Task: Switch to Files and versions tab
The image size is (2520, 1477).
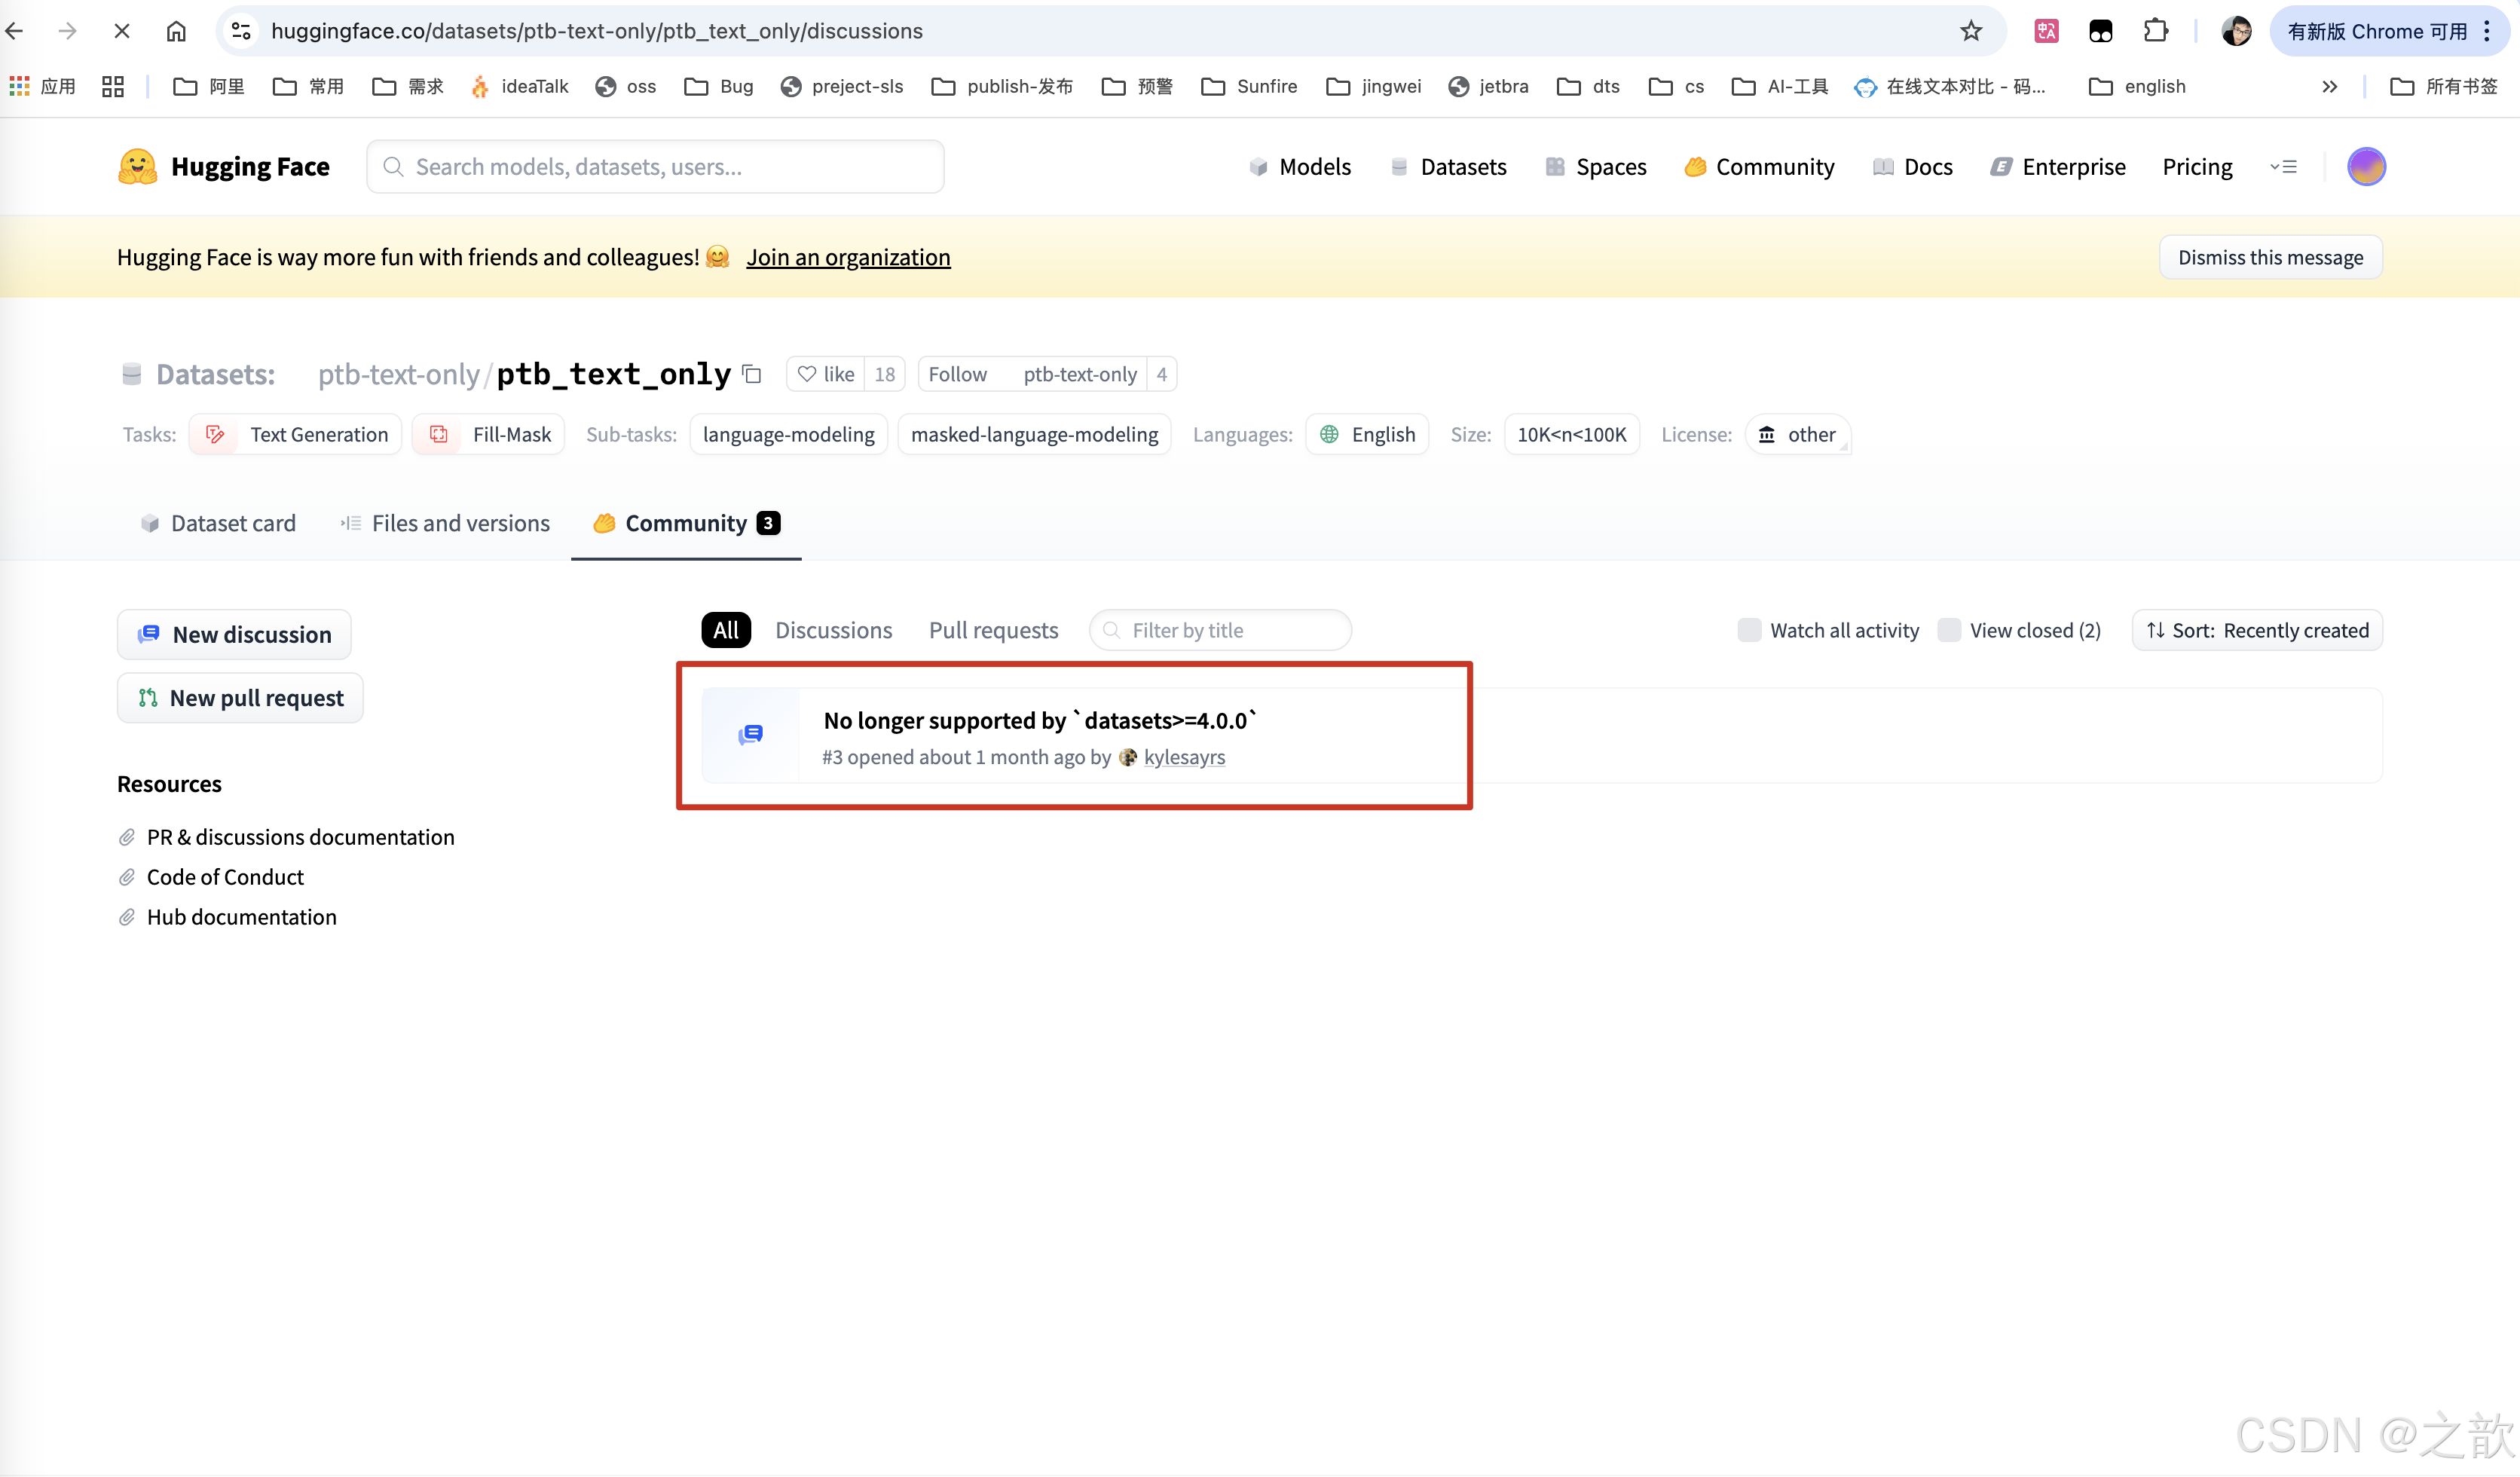Action: point(445,523)
